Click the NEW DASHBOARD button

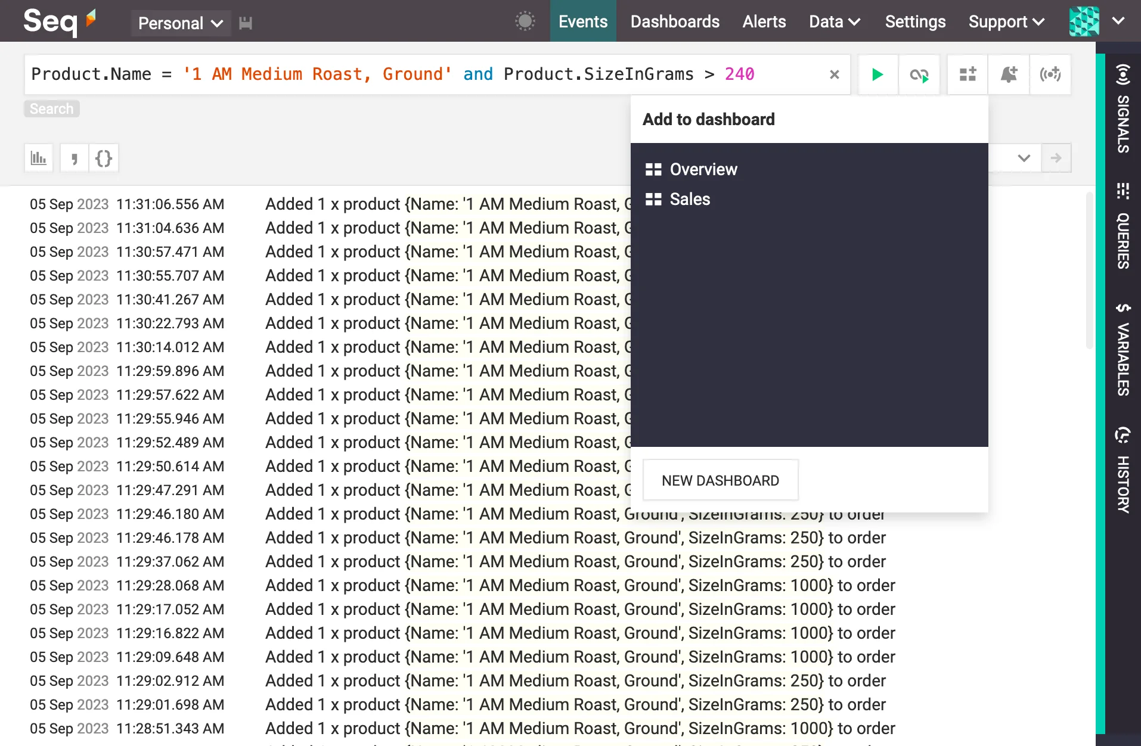[x=720, y=480]
